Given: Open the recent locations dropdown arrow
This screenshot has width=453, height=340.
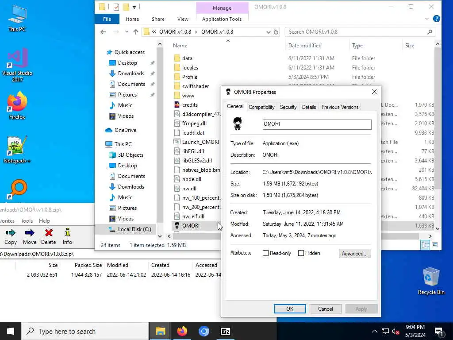Looking at the screenshot, I should [127, 32].
